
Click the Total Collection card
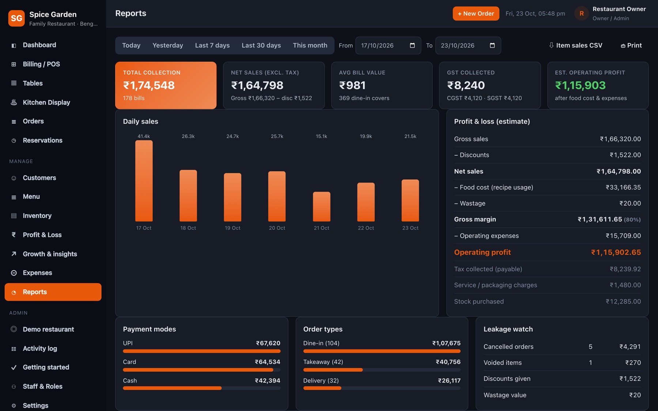[x=166, y=85]
